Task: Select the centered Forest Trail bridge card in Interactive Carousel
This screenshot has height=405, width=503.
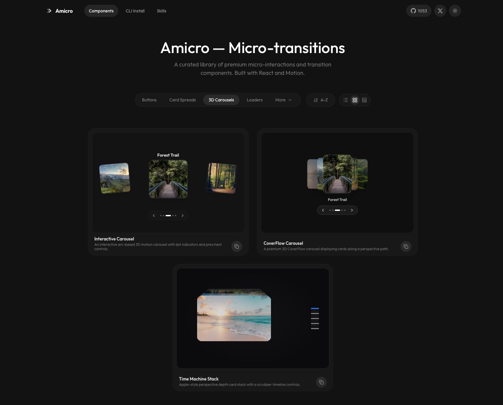Action: [x=168, y=179]
